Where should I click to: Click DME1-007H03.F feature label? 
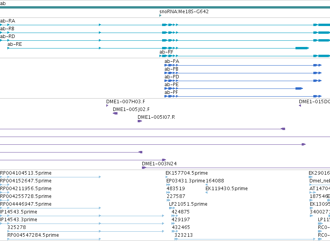pyautogui.click(x=126, y=102)
